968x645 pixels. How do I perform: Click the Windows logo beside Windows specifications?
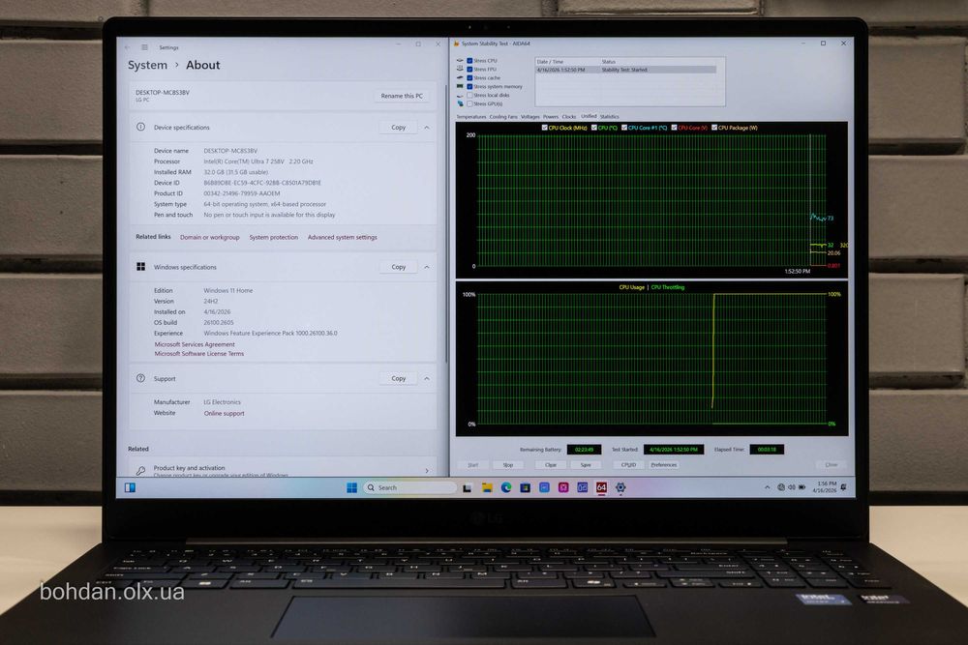[140, 266]
